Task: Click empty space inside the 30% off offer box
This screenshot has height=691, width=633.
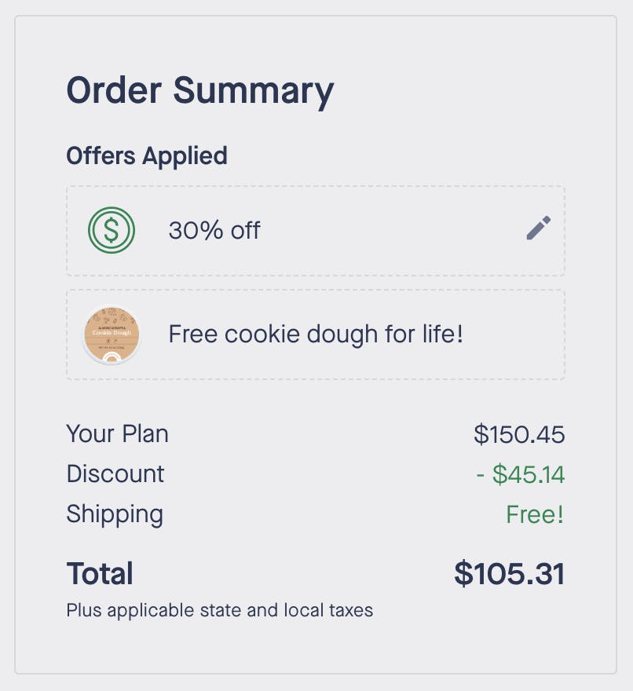Action: (393, 230)
